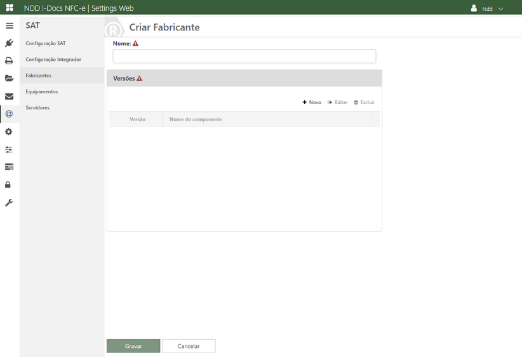
Task: Click the user avatar icon
Action: 474,8
